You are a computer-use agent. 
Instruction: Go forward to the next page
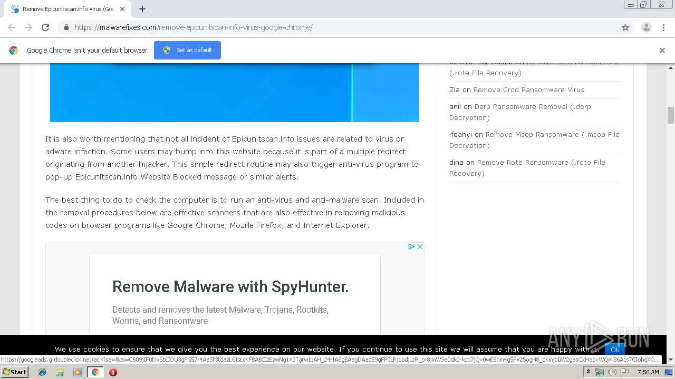click(28, 27)
